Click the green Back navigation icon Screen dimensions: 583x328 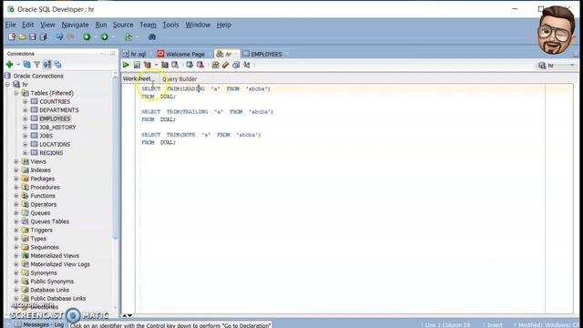coord(87,36)
